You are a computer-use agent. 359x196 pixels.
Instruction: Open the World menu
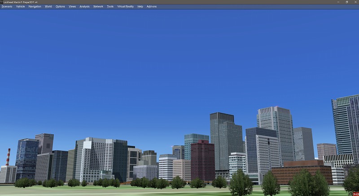click(x=48, y=7)
